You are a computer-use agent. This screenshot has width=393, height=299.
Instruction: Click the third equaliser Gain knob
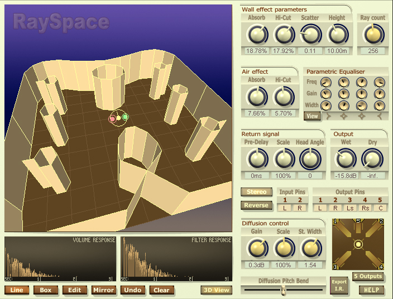coord(362,94)
